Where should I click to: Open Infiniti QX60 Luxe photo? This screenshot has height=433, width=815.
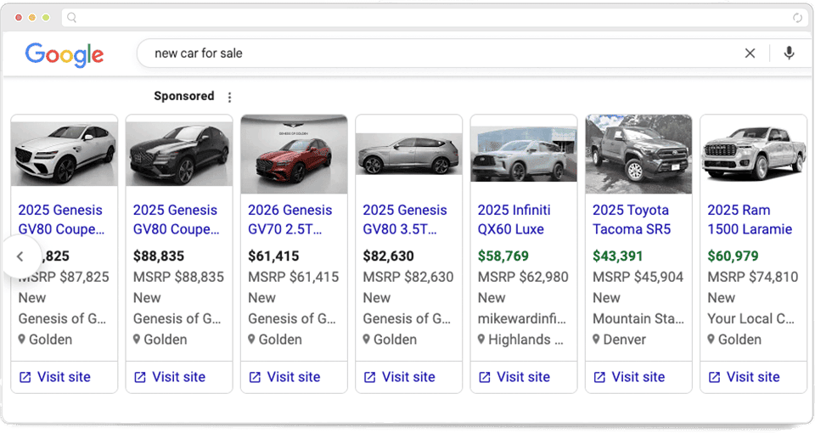click(524, 154)
